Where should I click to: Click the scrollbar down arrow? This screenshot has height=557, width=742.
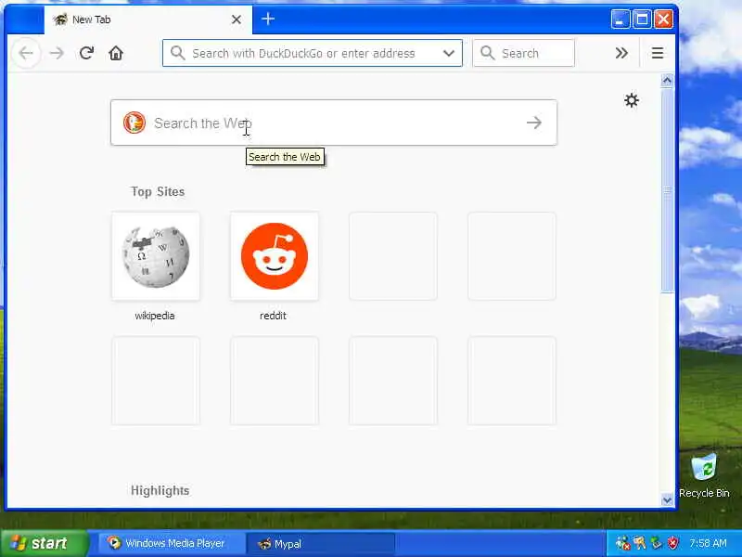coord(667,499)
